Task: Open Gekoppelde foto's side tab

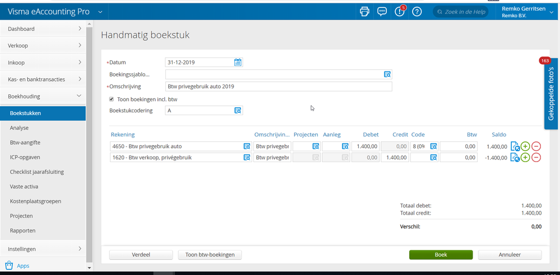Action: (x=551, y=93)
